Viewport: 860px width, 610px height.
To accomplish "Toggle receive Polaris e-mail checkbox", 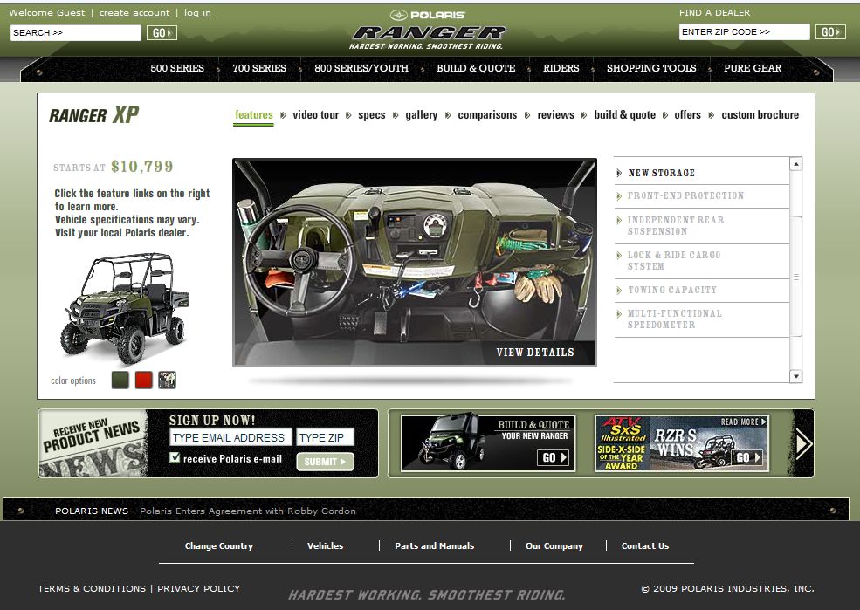I will coord(175,457).
